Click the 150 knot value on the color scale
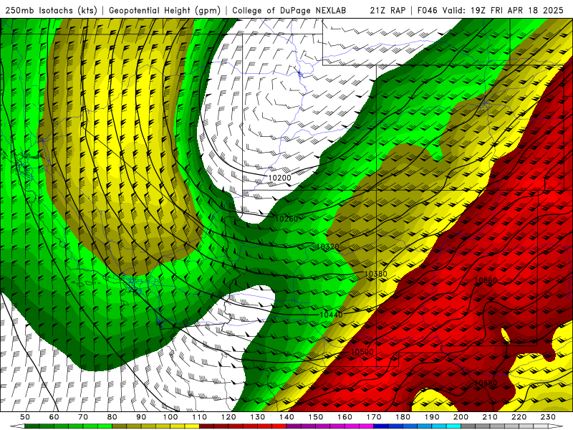This screenshot has width=573, height=430. [x=315, y=417]
